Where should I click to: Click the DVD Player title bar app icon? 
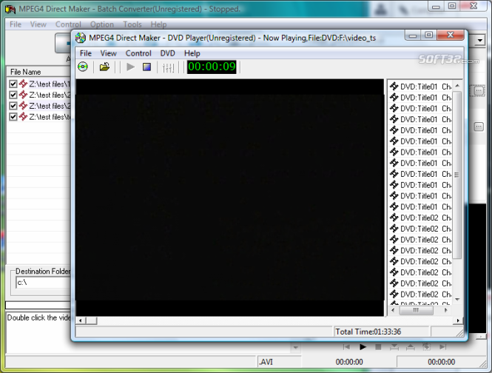point(81,38)
